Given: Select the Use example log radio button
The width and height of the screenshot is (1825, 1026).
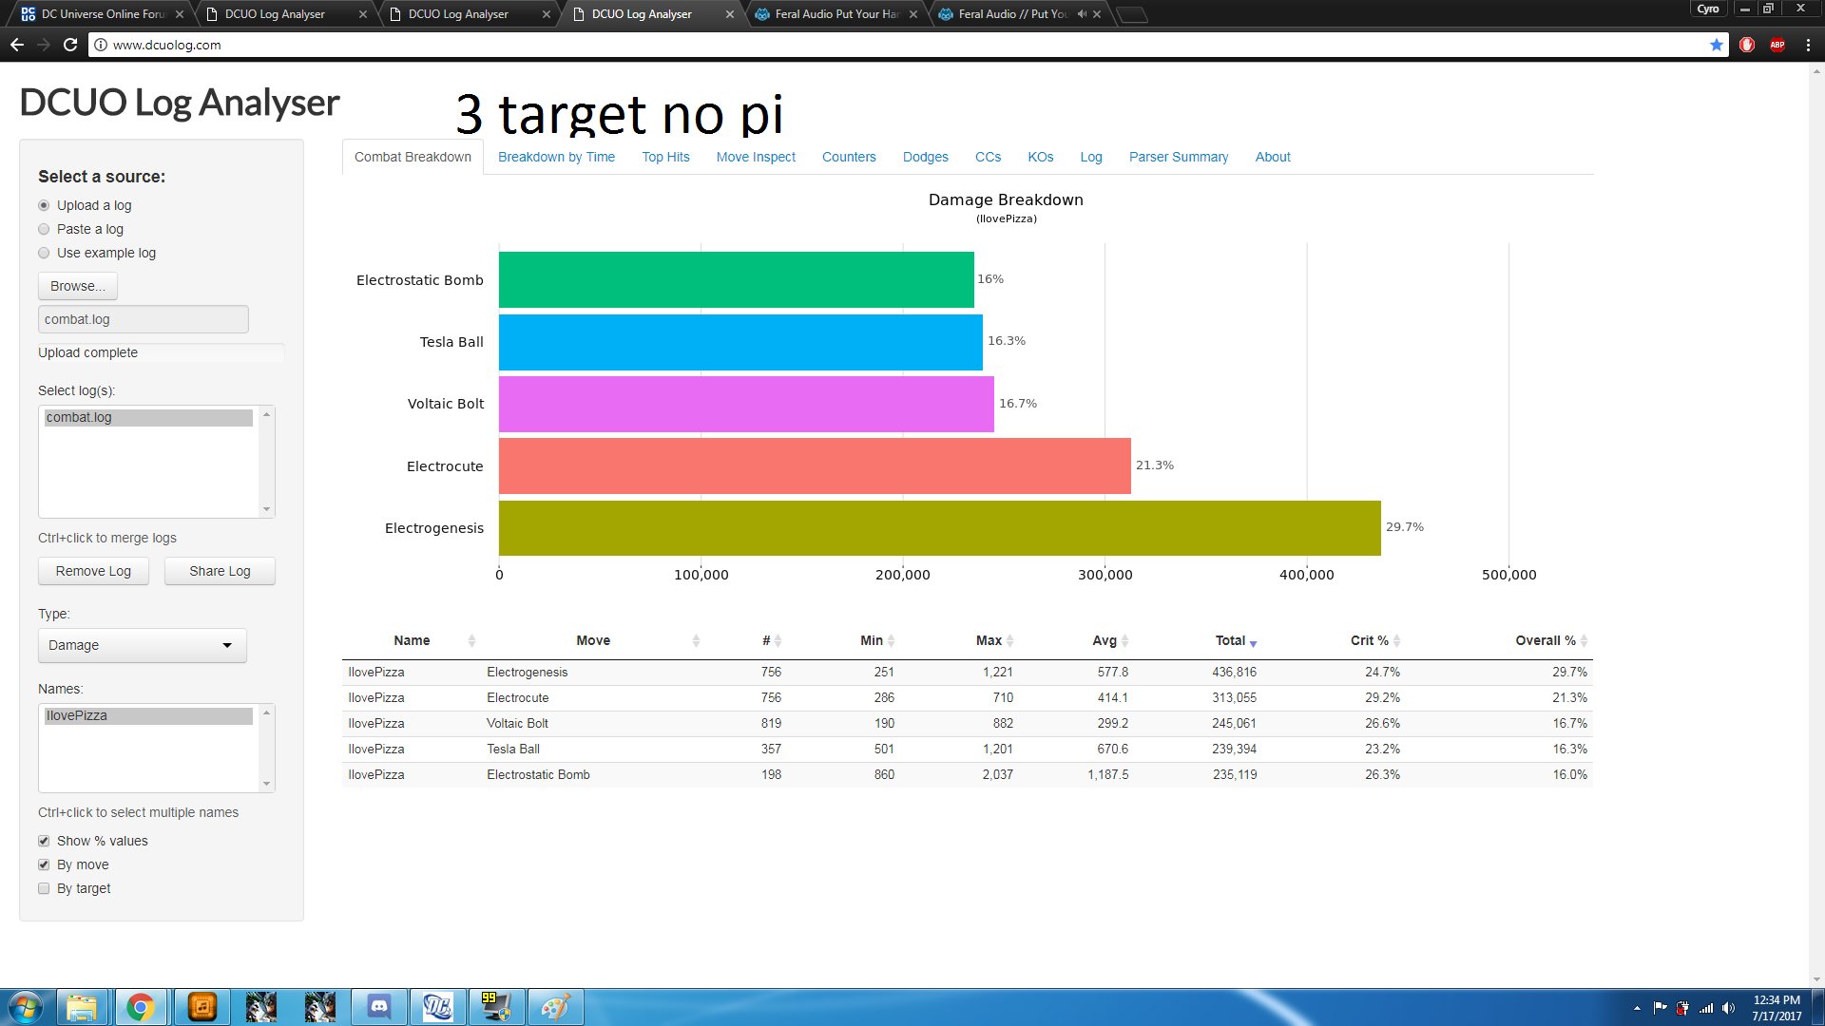Looking at the screenshot, I should tap(44, 253).
